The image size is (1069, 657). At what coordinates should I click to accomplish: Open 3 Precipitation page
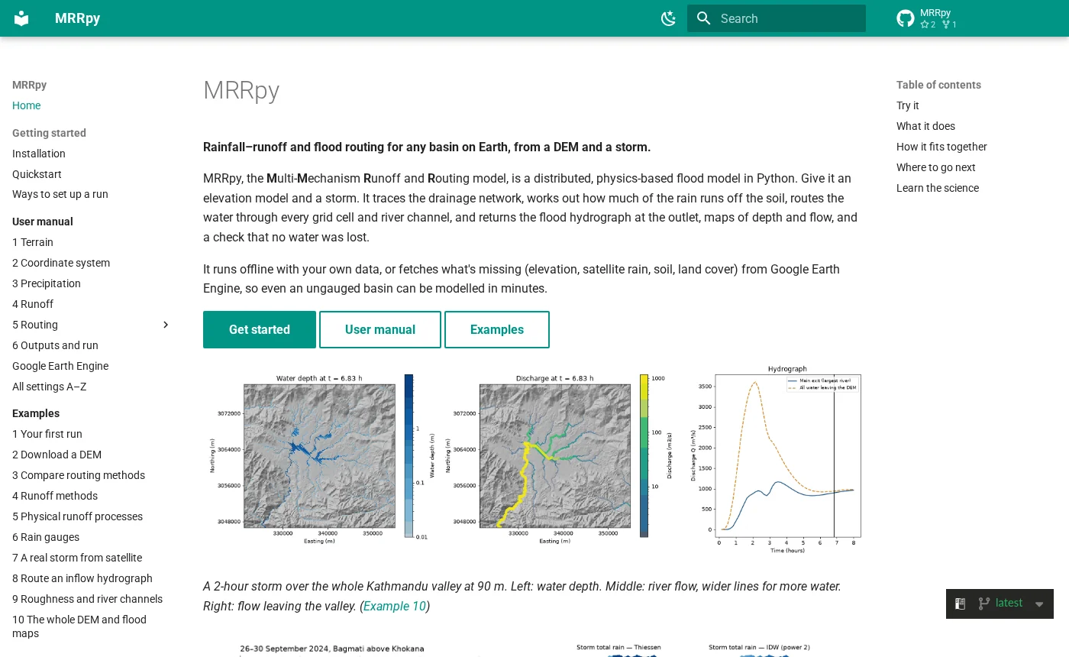click(x=47, y=283)
